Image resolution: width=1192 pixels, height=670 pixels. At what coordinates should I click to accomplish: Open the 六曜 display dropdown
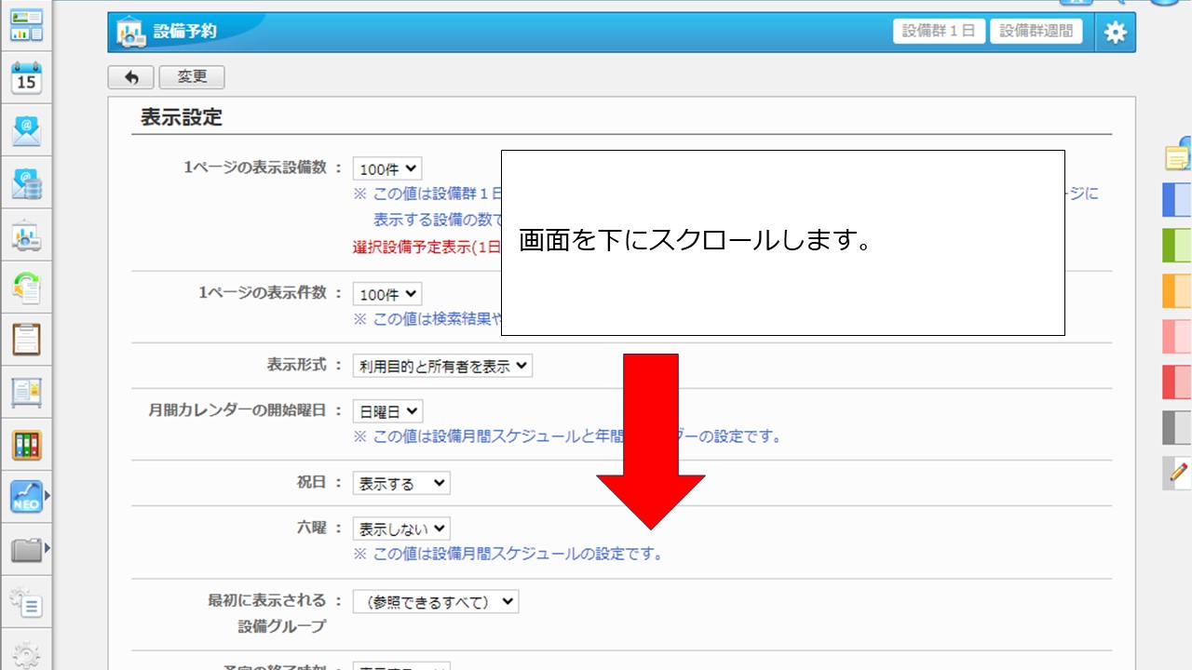click(x=400, y=529)
